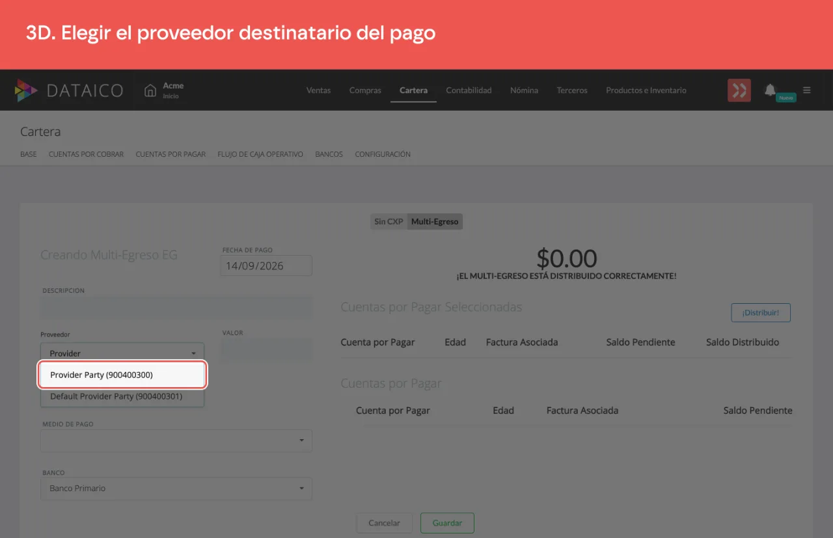Image resolution: width=833 pixels, height=538 pixels.
Task: Click the Descripción input field
Action: coord(176,308)
